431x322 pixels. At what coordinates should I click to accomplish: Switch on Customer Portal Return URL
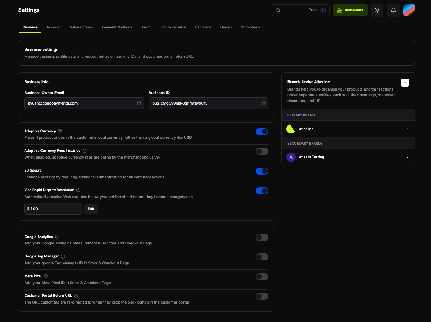point(262,296)
